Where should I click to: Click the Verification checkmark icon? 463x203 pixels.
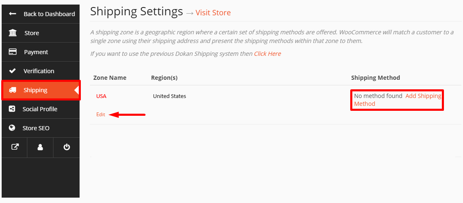[x=12, y=71]
